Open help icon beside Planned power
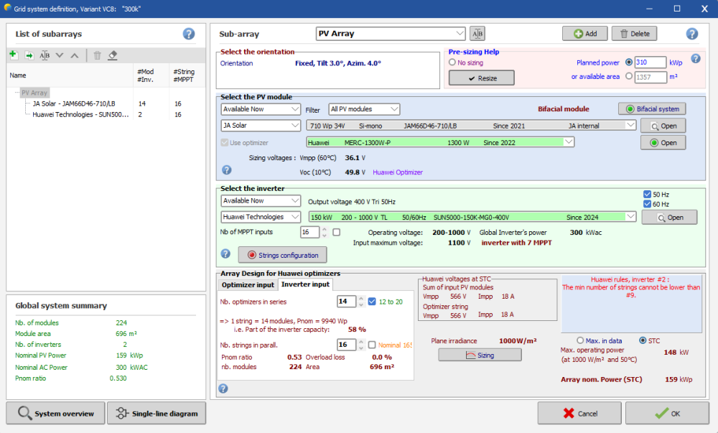 click(x=695, y=59)
